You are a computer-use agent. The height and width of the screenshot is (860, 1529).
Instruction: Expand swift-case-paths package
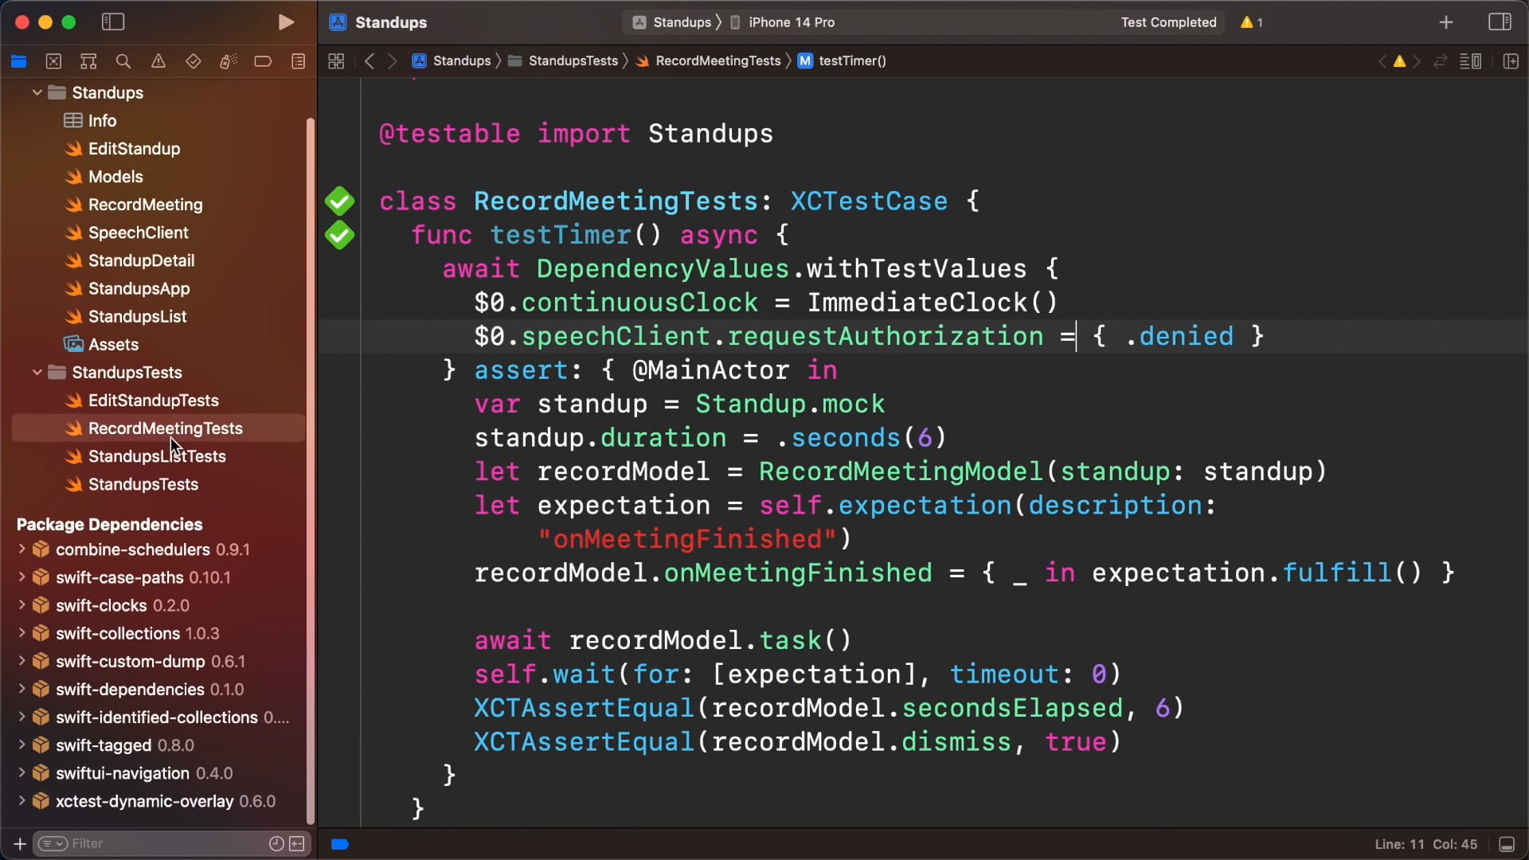click(x=22, y=577)
